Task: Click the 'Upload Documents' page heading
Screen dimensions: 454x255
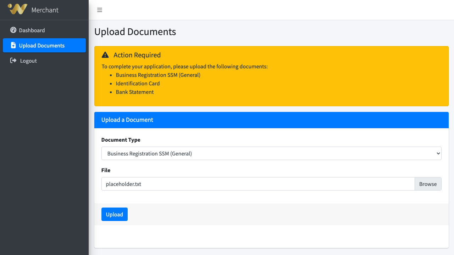Action: click(x=135, y=32)
